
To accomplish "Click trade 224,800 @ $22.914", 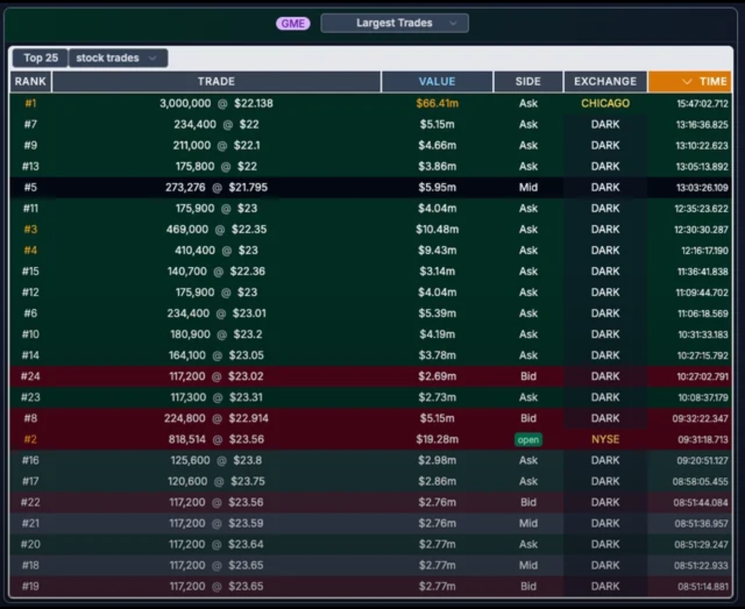I will click(x=216, y=418).
